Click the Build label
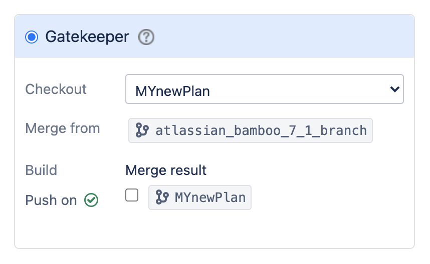 tap(41, 170)
